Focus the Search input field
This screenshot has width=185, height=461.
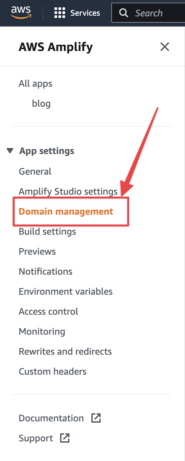(148, 13)
